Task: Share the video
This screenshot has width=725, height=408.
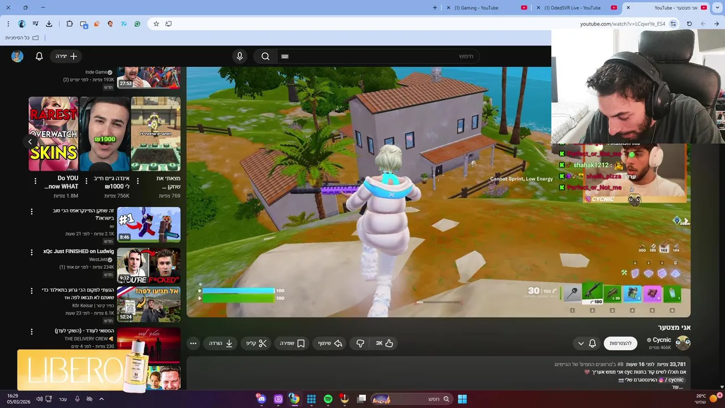Action: 330,343
